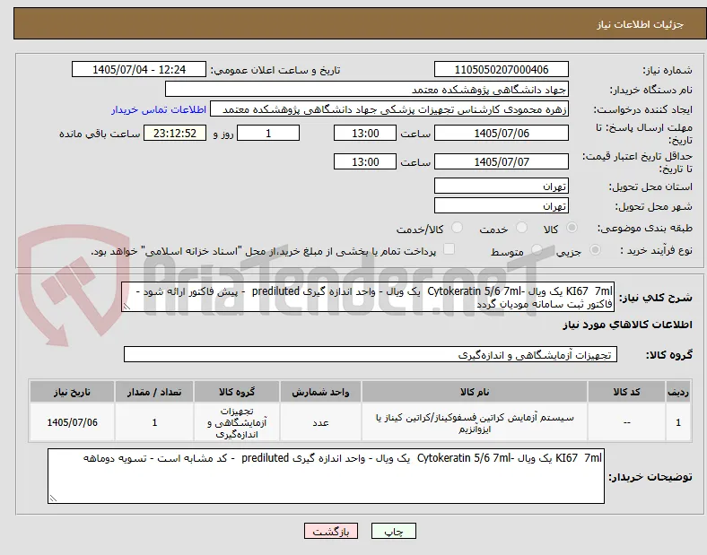Click the request number field 1105050207000406
707x555 pixels.
pyautogui.click(x=501, y=69)
